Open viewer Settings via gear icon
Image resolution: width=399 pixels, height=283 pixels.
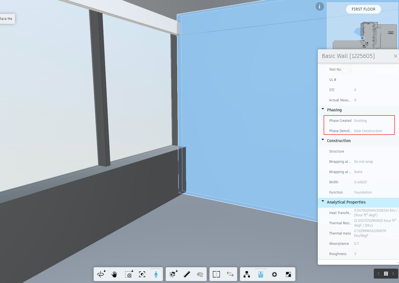274,274
